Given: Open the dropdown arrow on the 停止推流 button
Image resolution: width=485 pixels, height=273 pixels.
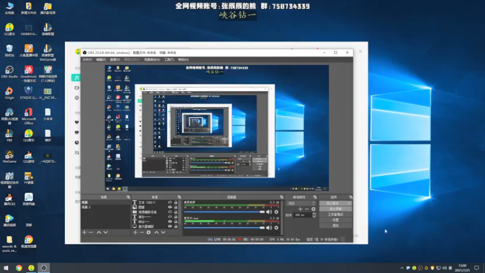Looking at the screenshot, I should (x=349, y=203).
